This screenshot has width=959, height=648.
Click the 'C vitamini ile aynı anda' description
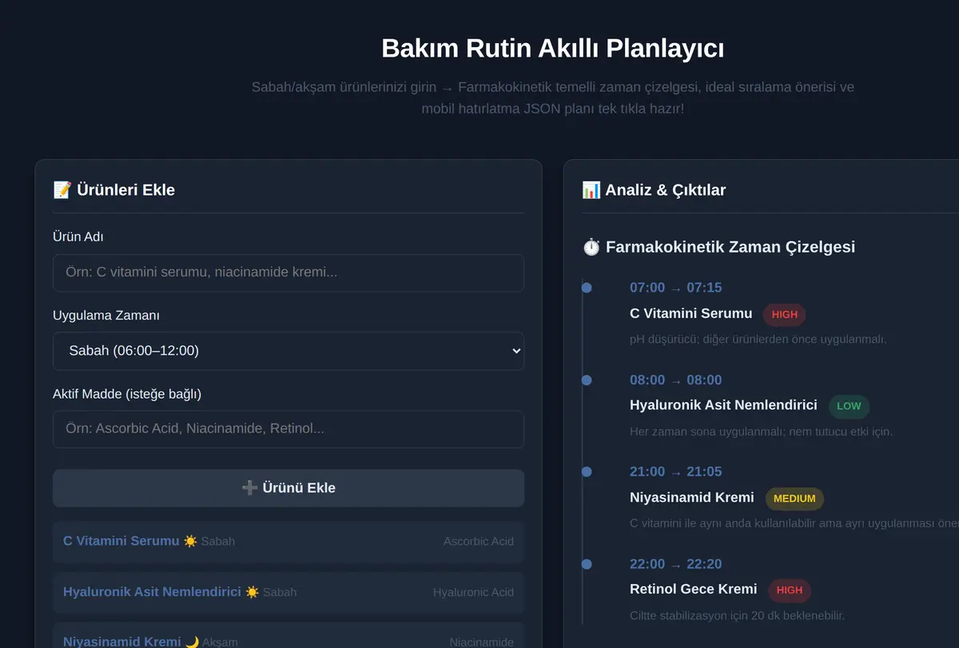[794, 524]
